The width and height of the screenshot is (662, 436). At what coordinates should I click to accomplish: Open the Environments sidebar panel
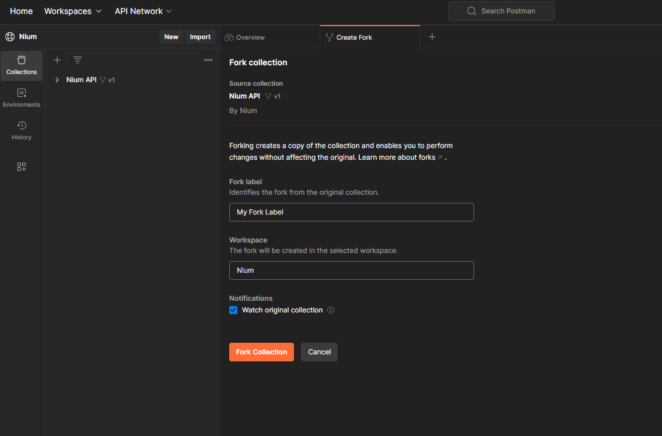pyautogui.click(x=22, y=98)
